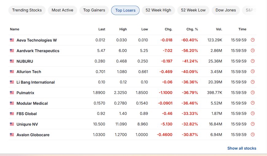
Task: Click the US flag beside Aardvark Therapeutics
Action: [x=12, y=51]
